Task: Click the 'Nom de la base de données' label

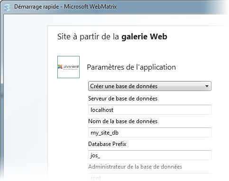Action: pyautogui.click(x=123, y=121)
